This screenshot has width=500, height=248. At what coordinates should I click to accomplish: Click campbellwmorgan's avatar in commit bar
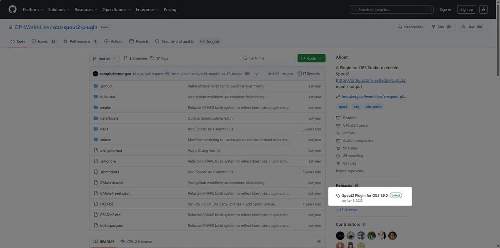95,74
